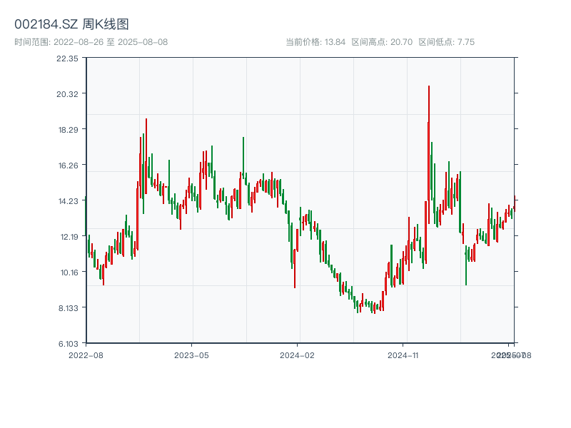Click x-axis label 2024-02

tap(297, 355)
